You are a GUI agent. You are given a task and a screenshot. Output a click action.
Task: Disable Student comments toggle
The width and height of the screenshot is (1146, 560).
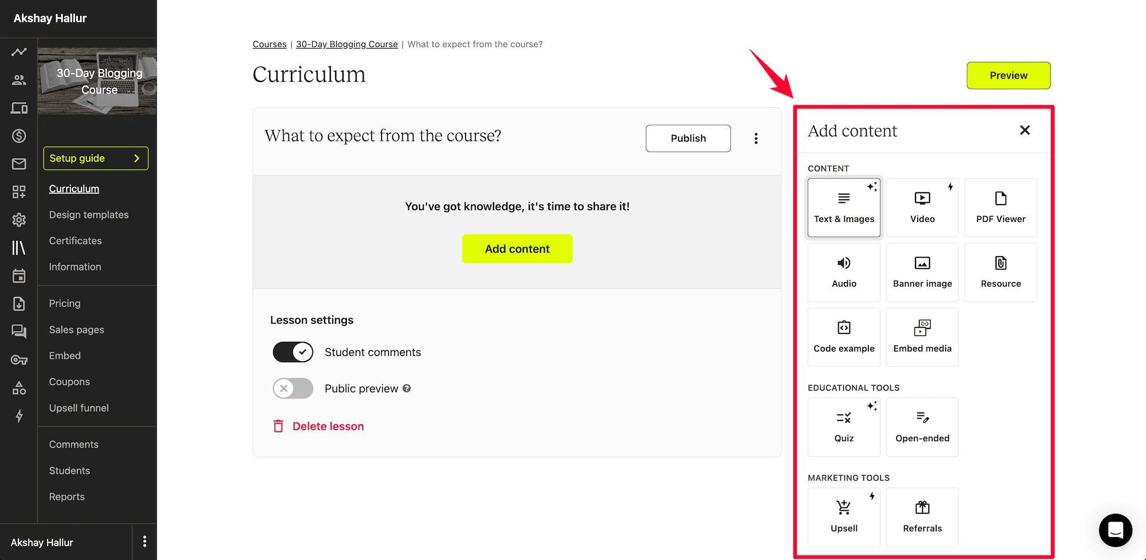[x=293, y=352]
